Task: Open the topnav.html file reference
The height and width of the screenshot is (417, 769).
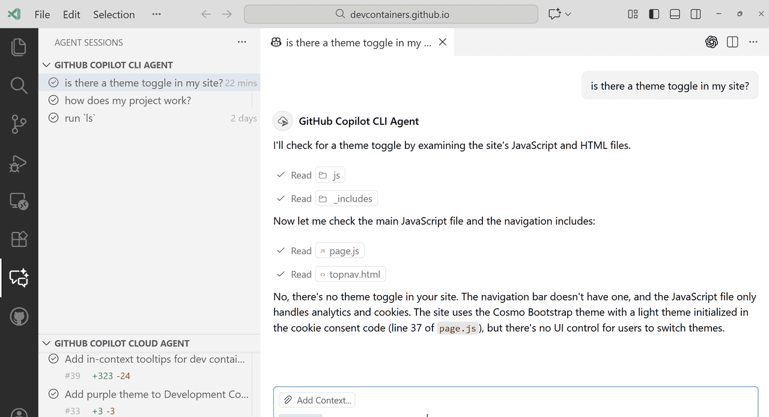Action: pyautogui.click(x=351, y=275)
